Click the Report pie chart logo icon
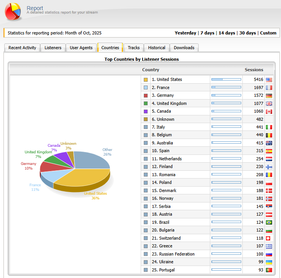Screen dimensions: 281x278 (x=13, y=12)
